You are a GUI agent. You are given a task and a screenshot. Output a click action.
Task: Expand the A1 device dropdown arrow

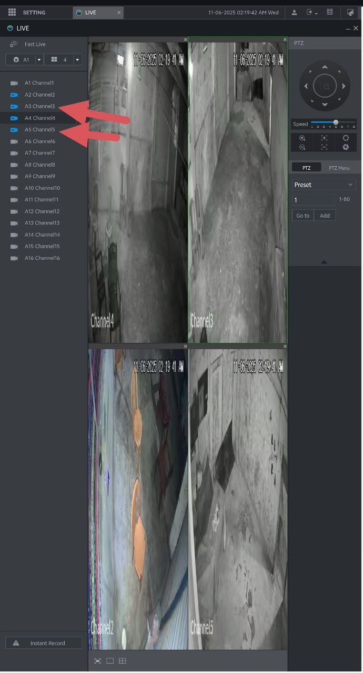[39, 60]
